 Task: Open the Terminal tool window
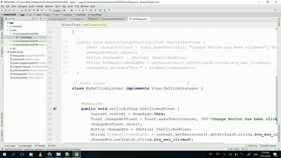(x=40, y=146)
